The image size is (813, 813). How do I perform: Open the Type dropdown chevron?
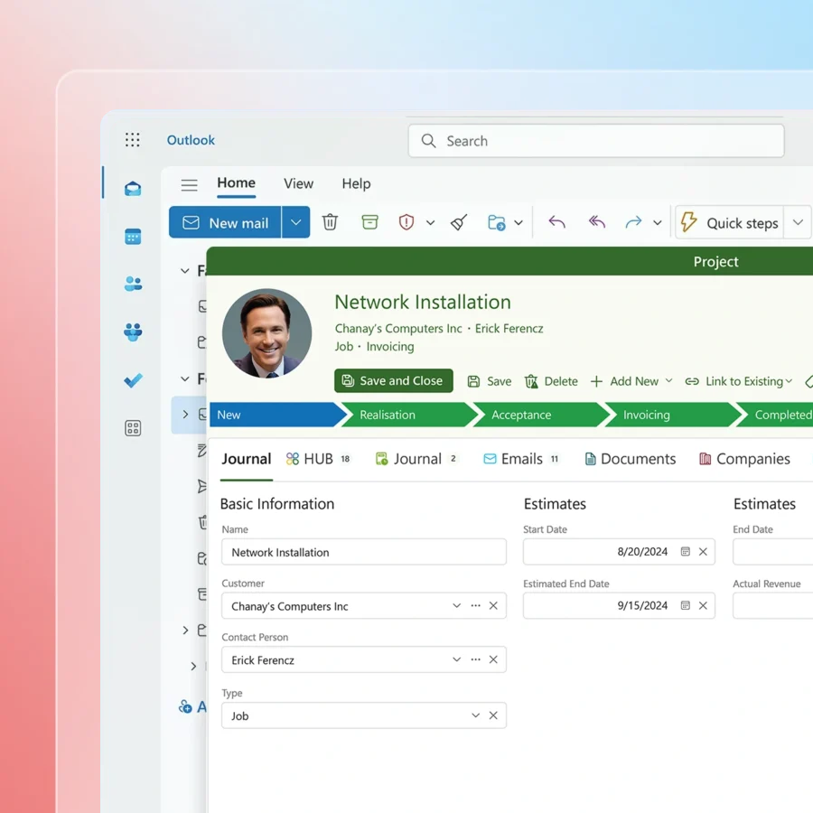point(475,715)
